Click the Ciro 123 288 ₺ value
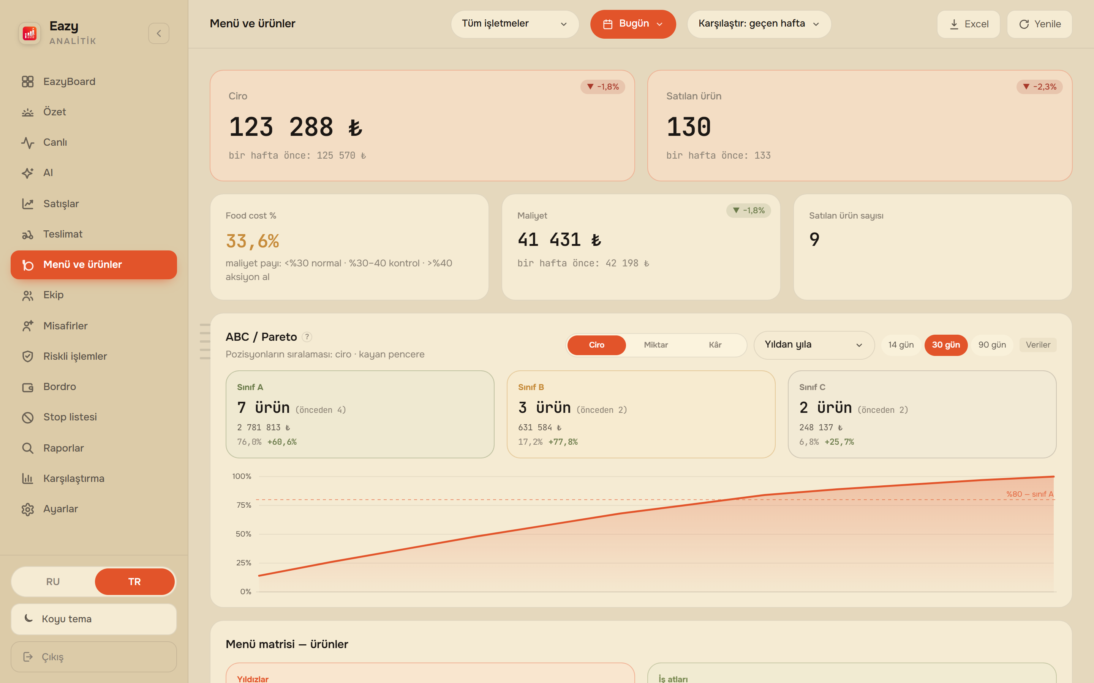Image resolution: width=1094 pixels, height=683 pixels. click(x=296, y=127)
